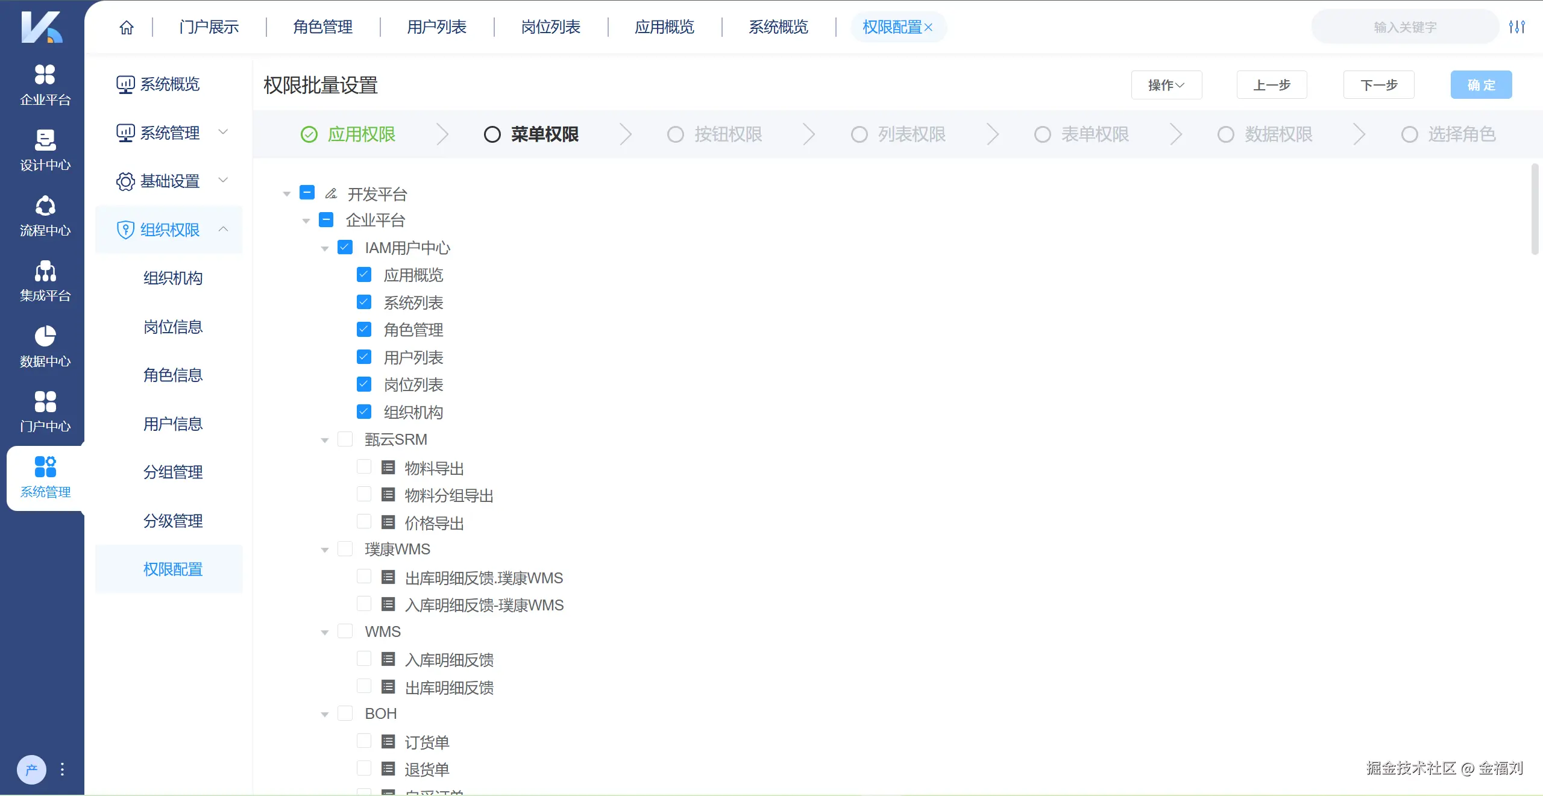Collapse the 璞康WMS tree branch
Image resolution: width=1543 pixels, height=796 pixels.
tap(325, 550)
